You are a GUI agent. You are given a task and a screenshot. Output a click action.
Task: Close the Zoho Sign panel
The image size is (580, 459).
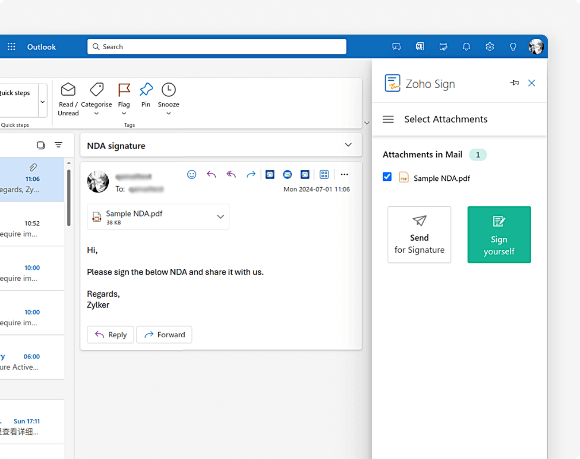click(x=532, y=83)
